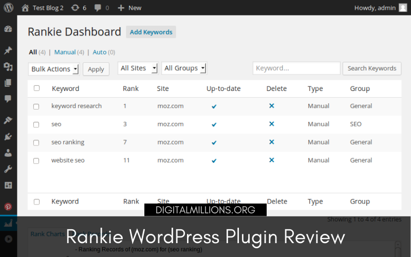
Task: Sort by Keyword column header
Action: (66, 88)
